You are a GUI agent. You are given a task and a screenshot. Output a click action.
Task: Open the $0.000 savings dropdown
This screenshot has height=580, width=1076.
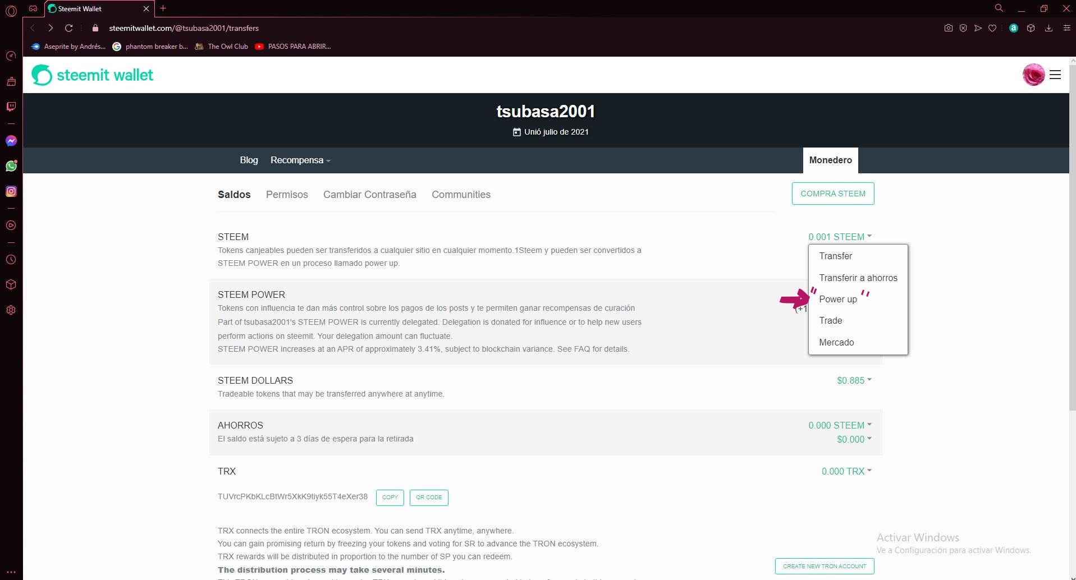coord(854,439)
